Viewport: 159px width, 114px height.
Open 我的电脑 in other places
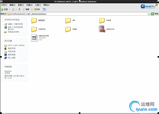click(x=12, y=55)
